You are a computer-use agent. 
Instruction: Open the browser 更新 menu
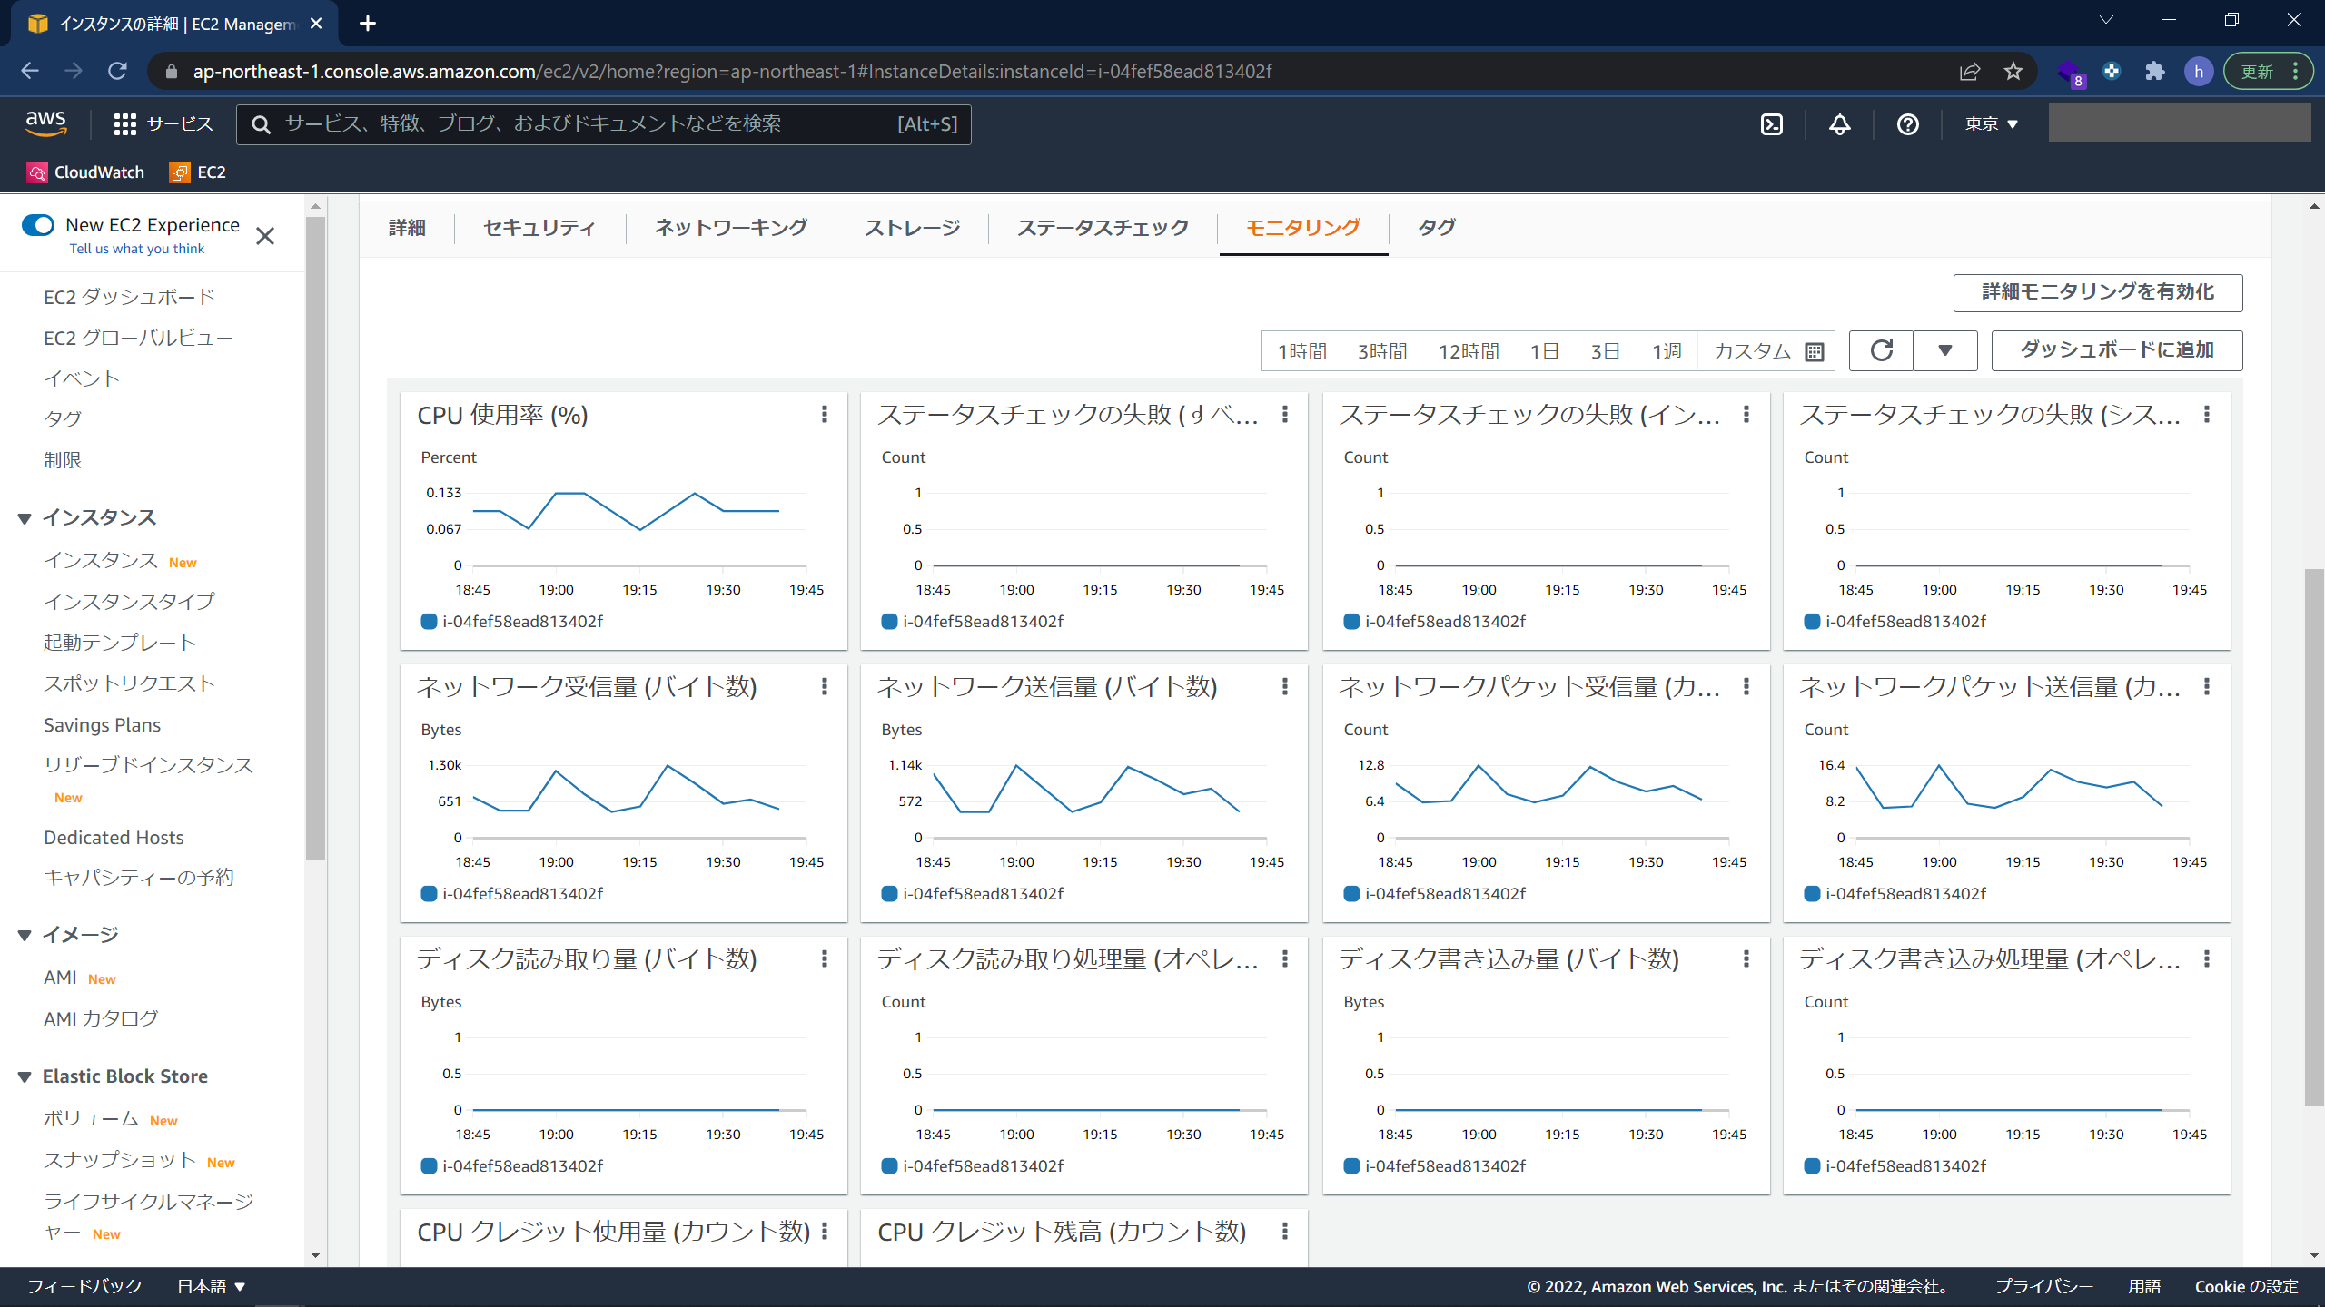[2268, 71]
